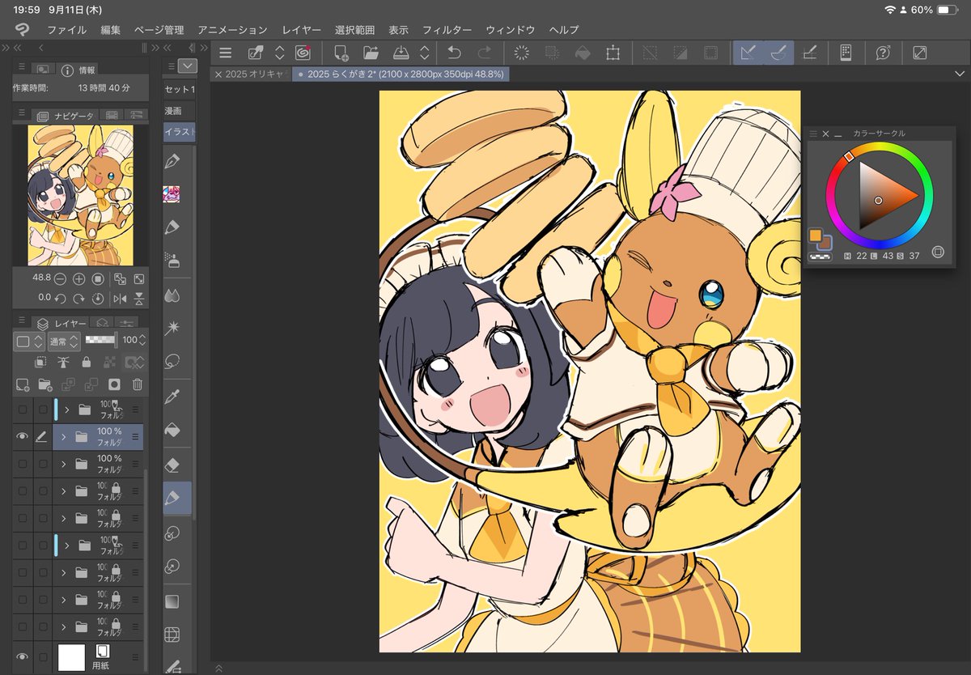Adjust layer opacity stepper next to 100
The width and height of the screenshot is (971, 675).
click(142, 341)
